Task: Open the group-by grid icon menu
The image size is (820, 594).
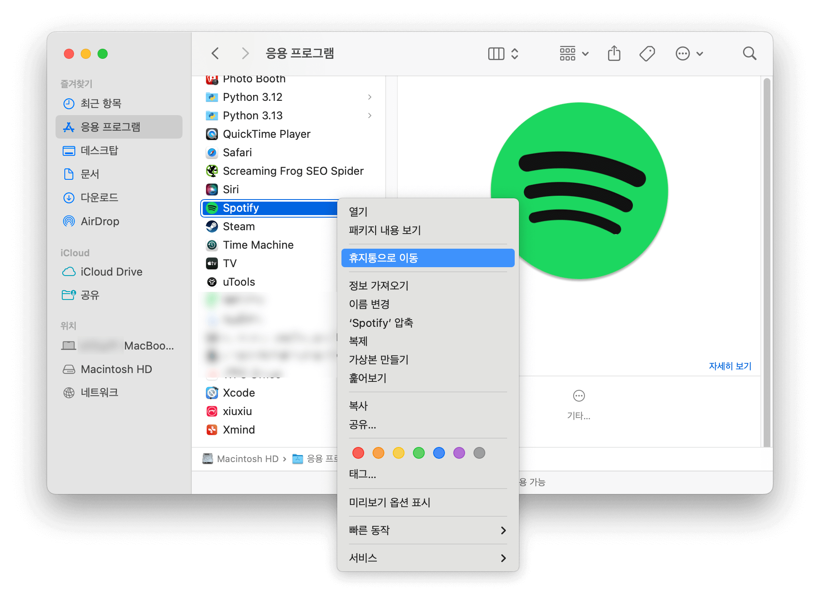Action: click(574, 54)
